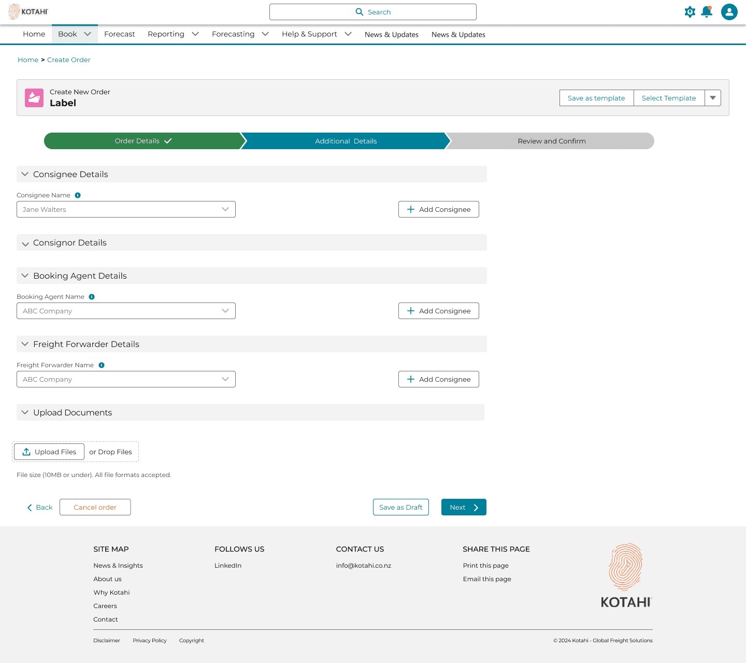Click the Home breadcrumb link
The image size is (746, 663).
click(x=28, y=60)
